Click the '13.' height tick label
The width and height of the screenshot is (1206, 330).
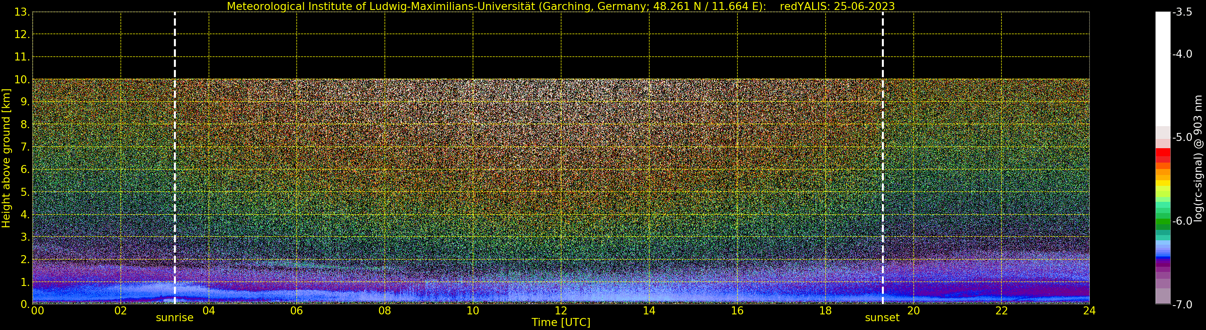click(x=22, y=12)
